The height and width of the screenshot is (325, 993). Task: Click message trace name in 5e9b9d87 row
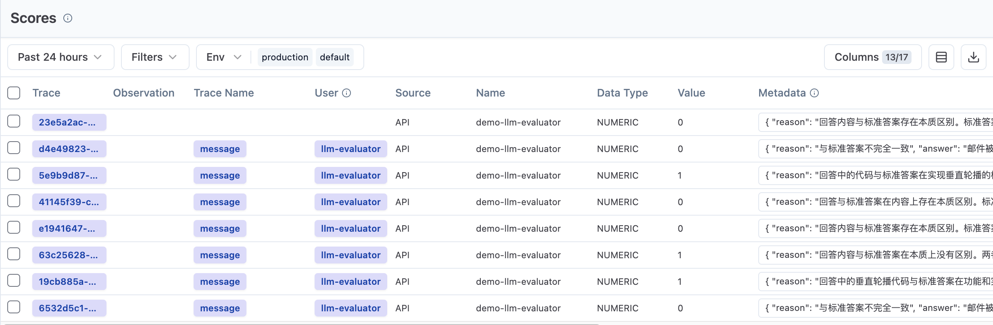[x=220, y=175]
